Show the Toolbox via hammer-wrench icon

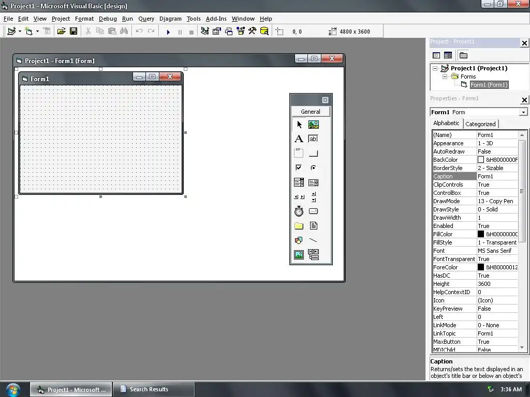click(253, 32)
